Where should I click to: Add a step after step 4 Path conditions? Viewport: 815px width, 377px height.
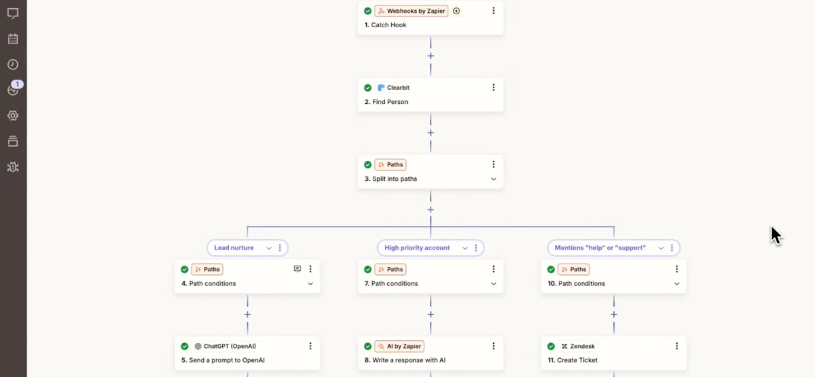pyautogui.click(x=247, y=315)
